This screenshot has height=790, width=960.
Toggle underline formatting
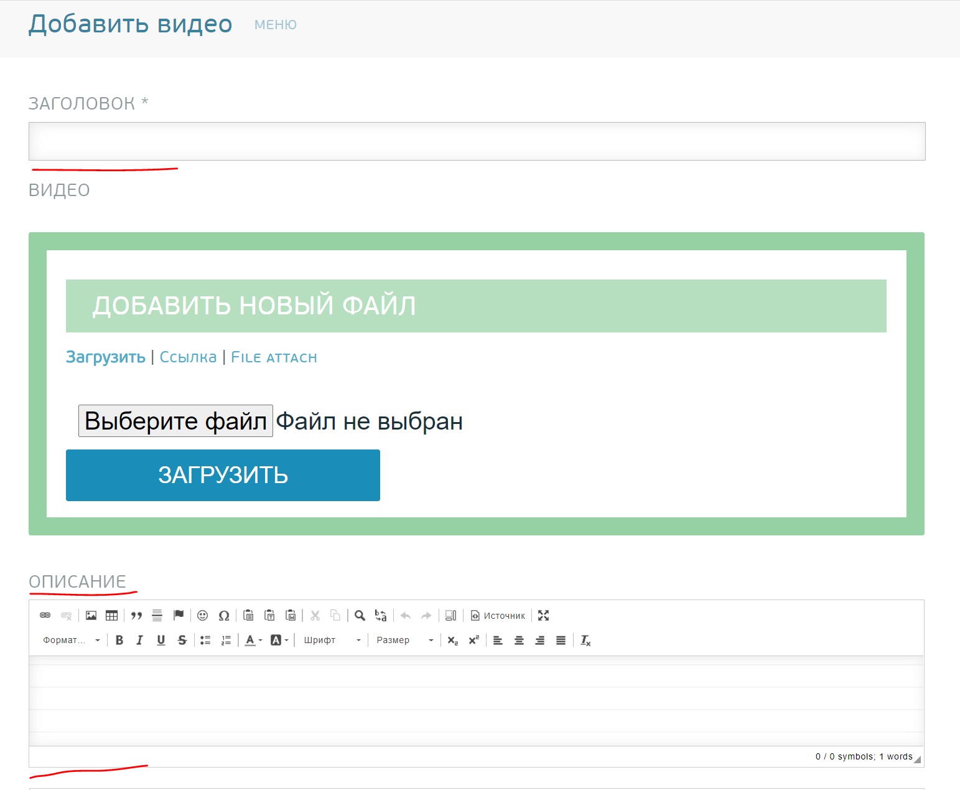point(161,640)
